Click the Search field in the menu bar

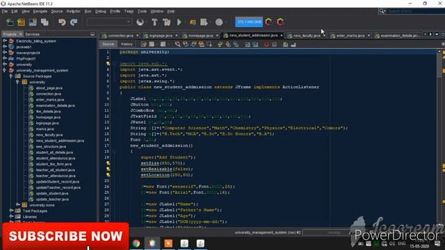point(415,11)
